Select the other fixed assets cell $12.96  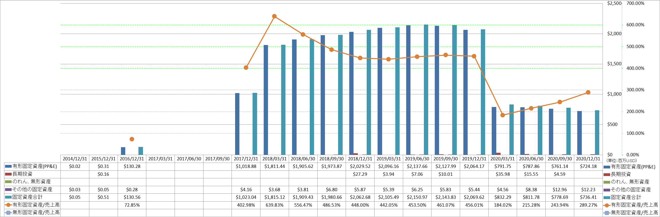(x=560, y=190)
